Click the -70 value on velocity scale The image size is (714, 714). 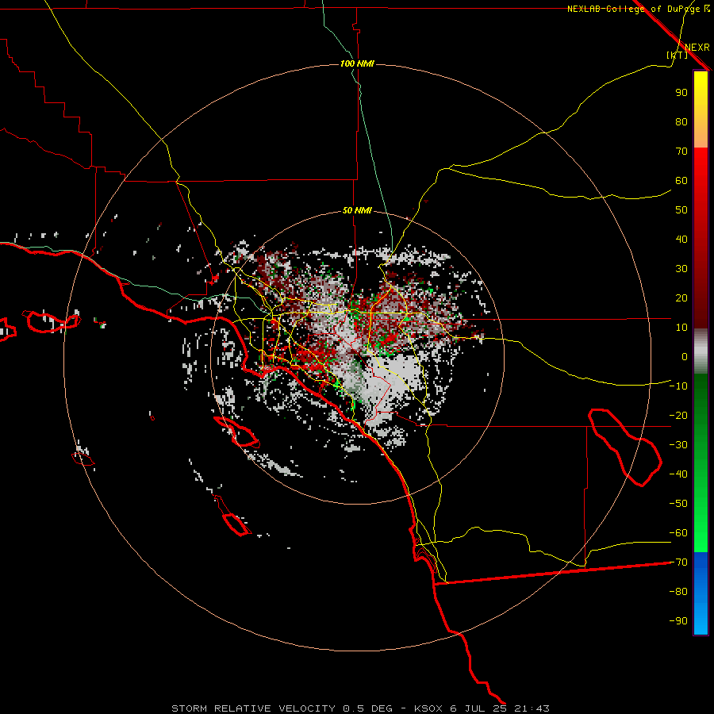point(678,562)
